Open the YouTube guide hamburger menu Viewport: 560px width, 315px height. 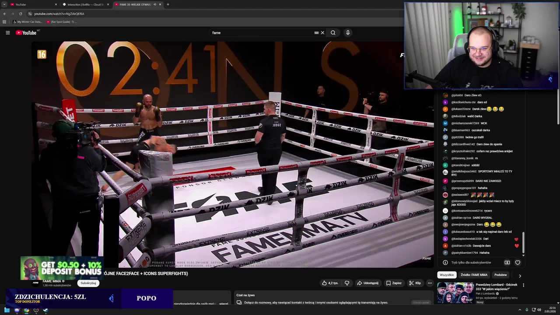pos(7,33)
